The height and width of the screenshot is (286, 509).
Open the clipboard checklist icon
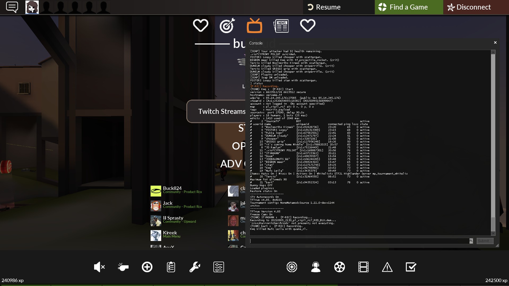click(x=171, y=267)
